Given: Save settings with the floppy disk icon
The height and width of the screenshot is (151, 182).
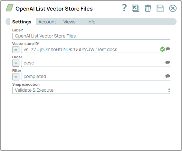Looking at the screenshot, I should [x=160, y=8].
